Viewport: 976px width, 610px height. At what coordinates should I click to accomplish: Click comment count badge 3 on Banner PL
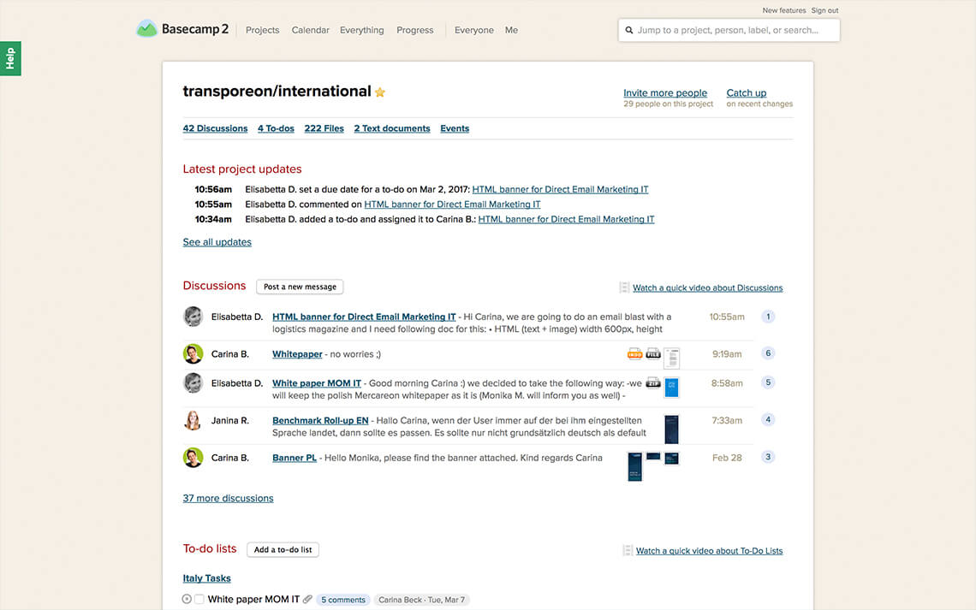(x=768, y=457)
